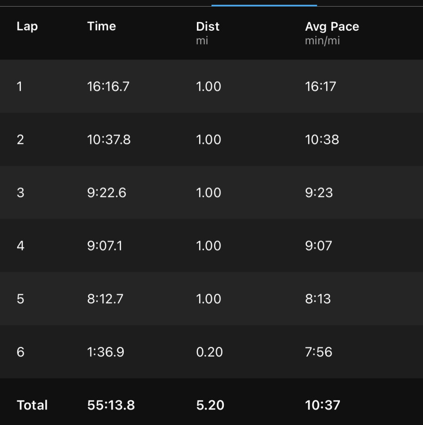Select the Total row label
The image size is (423, 425).
point(32,405)
